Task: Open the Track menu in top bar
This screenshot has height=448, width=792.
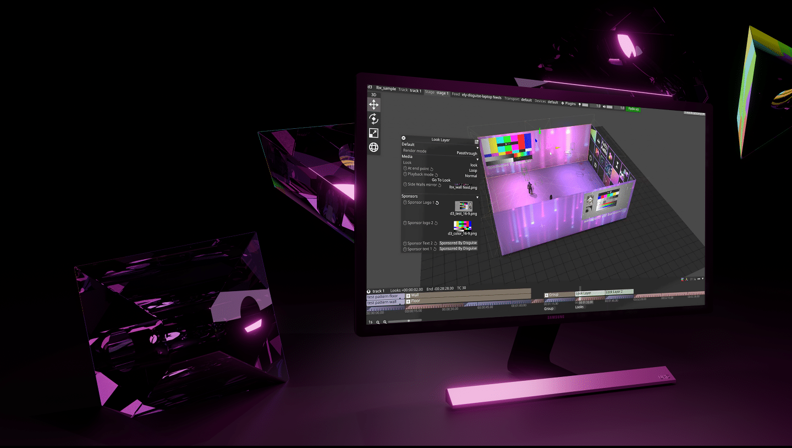Action: (x=410, y=90)
